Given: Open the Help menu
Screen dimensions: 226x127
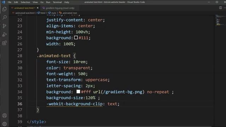Looking at the screenshot, I should [67, 2].
